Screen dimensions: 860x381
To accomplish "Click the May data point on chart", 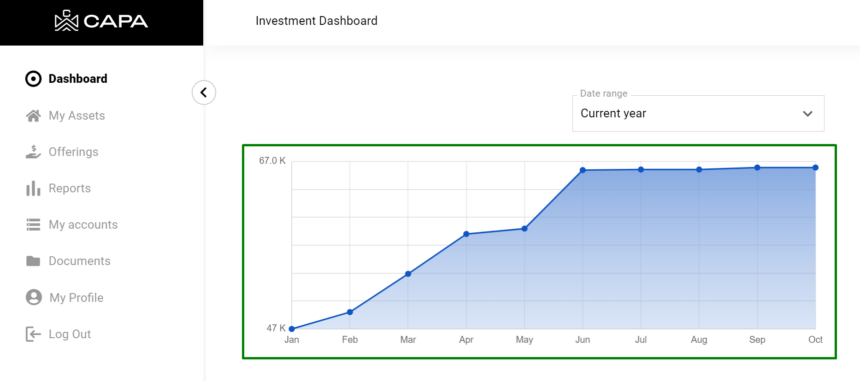I will (x=524, y=229).
